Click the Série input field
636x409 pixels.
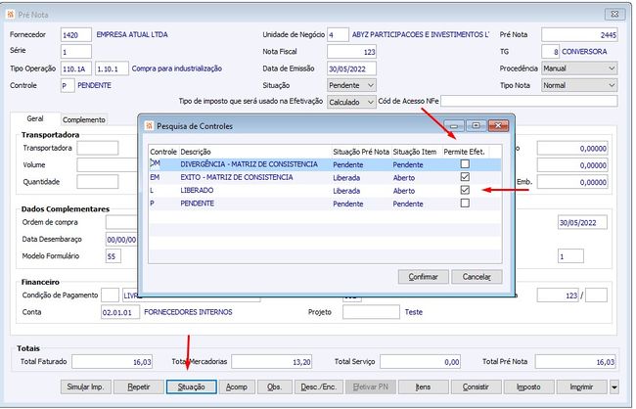click(x=76, y=52)
